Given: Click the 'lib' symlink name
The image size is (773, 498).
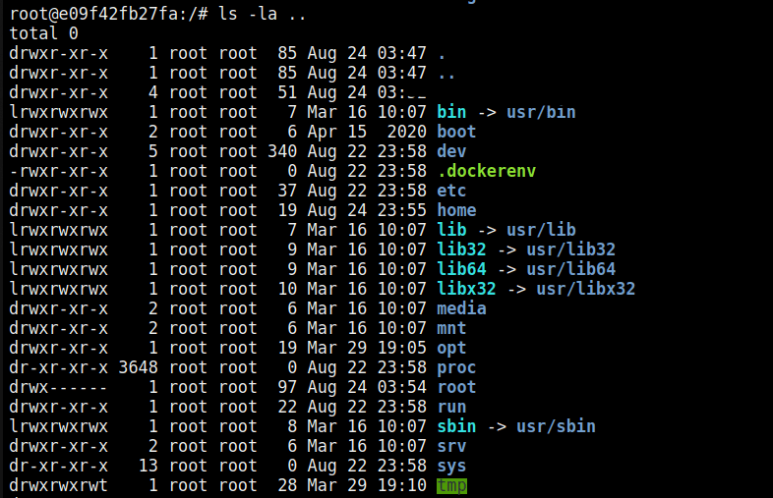Looking at the screenshot, I should 451,230.
